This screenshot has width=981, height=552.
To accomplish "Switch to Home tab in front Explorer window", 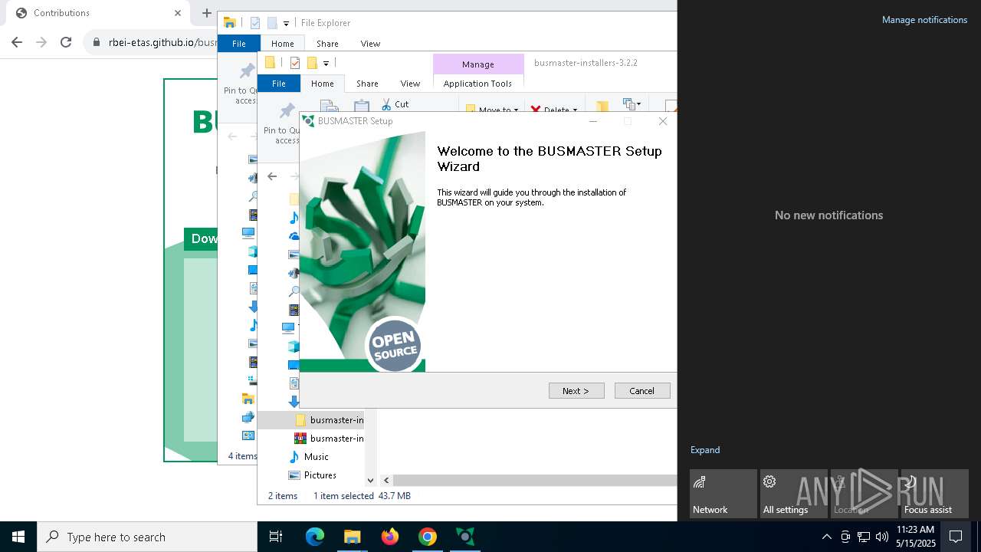I will pos(322,84).
